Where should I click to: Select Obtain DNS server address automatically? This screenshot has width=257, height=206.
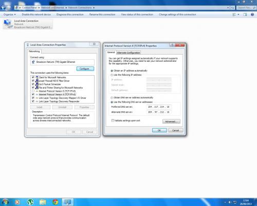click(x=112, y=98)
